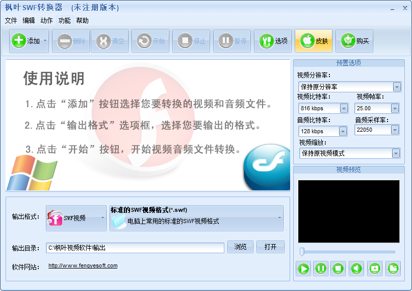Click the 打开 (Open) folder button

point(270,247)
